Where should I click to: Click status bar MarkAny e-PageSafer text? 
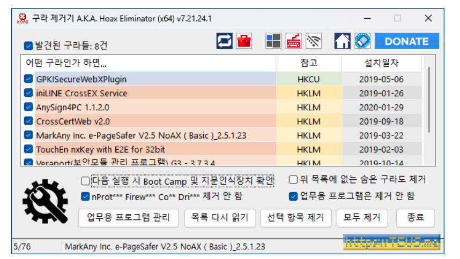(x=165, y=247)
